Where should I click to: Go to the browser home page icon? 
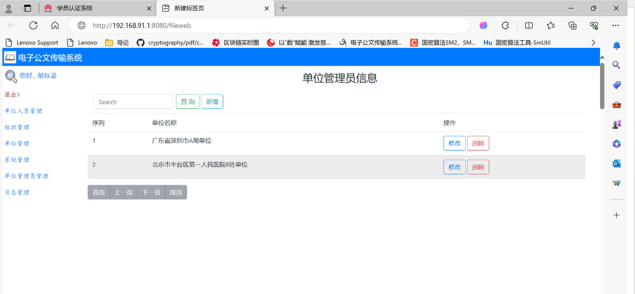coord(55,25)
